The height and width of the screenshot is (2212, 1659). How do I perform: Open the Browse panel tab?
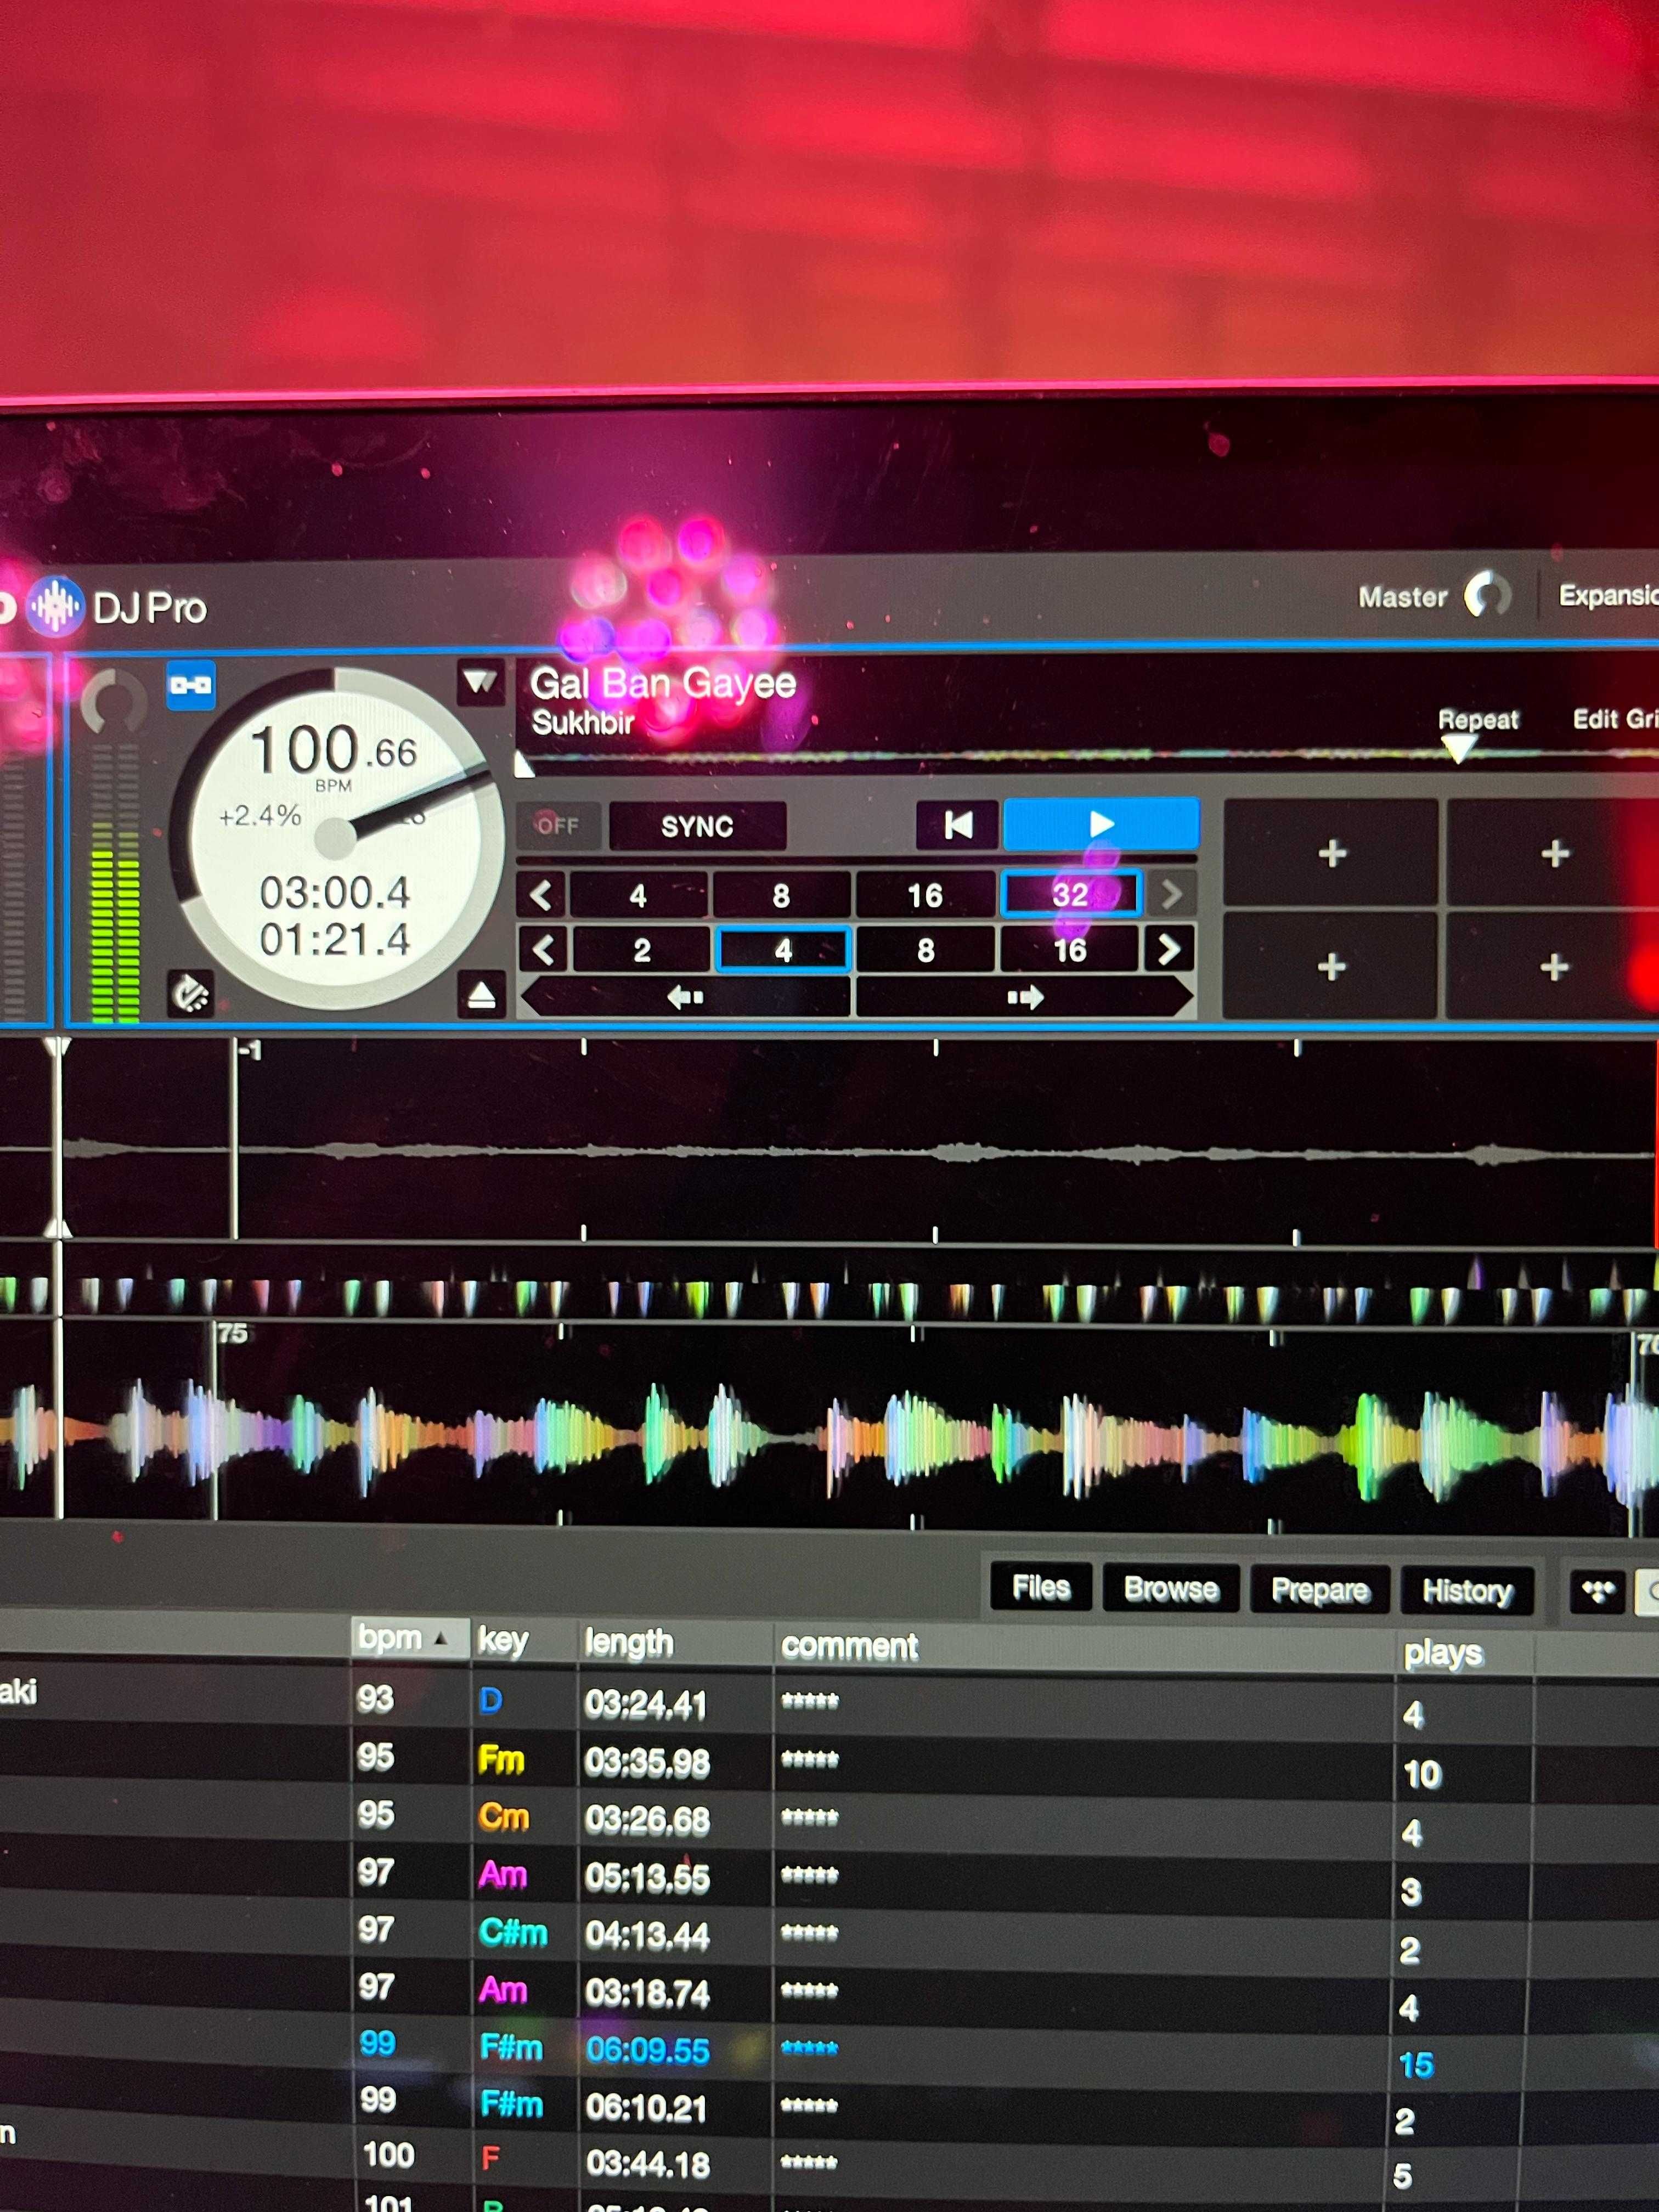coord(1171,1589)
